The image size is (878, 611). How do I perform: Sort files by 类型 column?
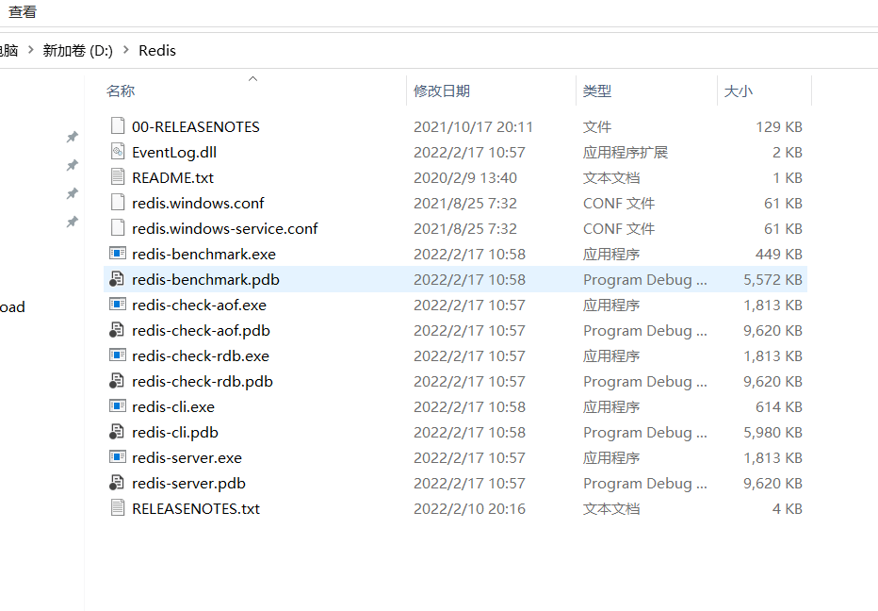pyautogui.click(x=597, y=91)
